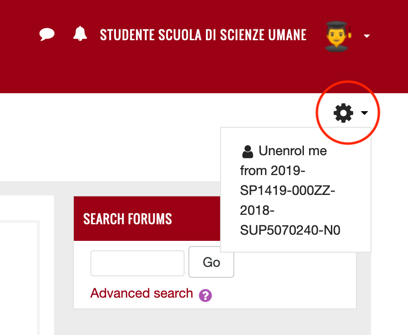Select the "Unenrol me" menu entry
This screenshot has height=335, width=408.
click(x=293, y=151)
